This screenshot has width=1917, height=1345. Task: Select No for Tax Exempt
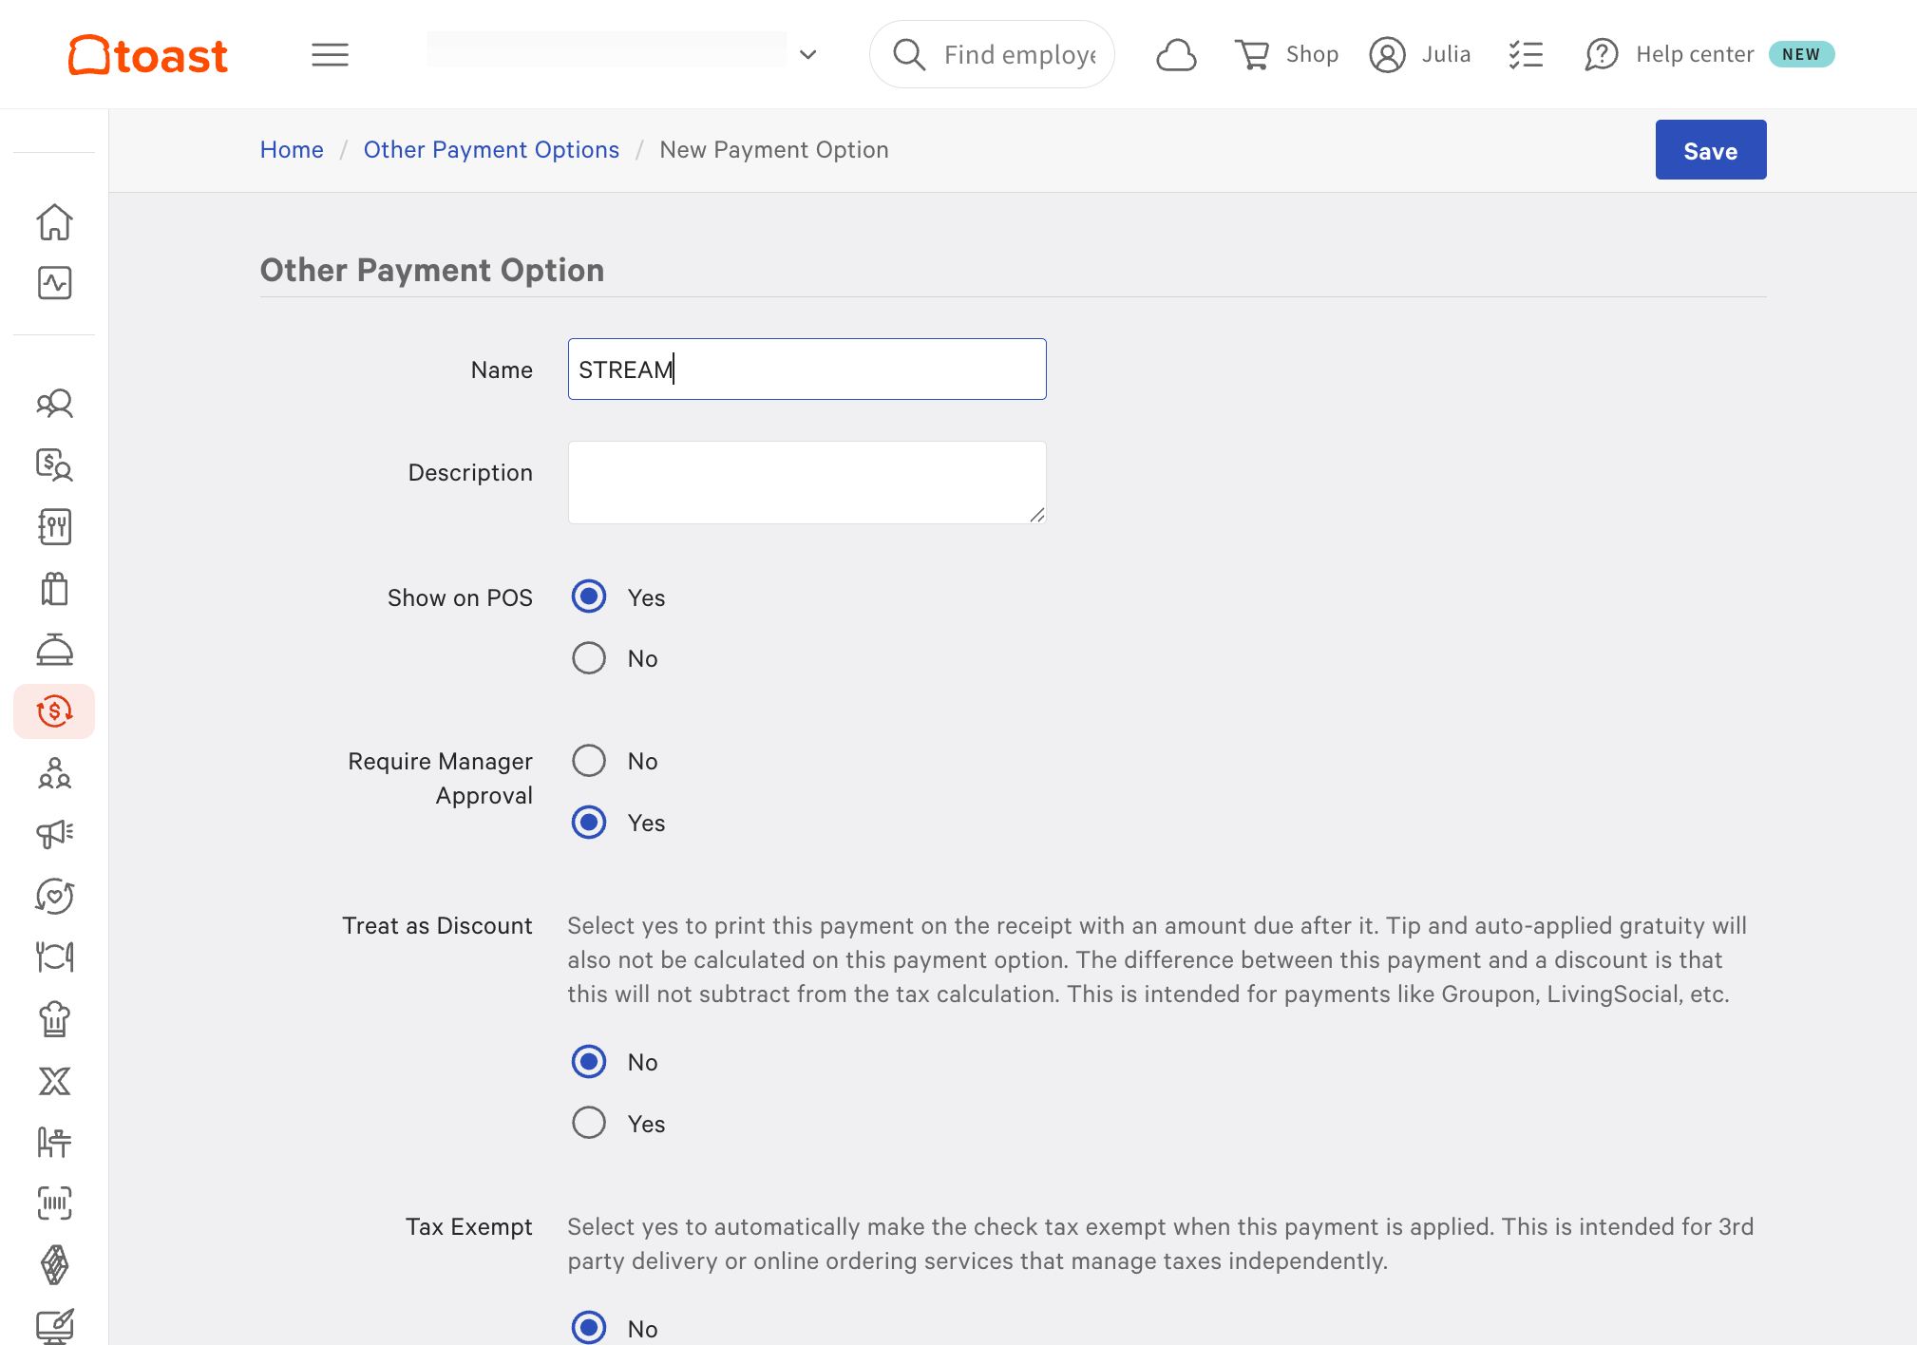[589, 1328]
